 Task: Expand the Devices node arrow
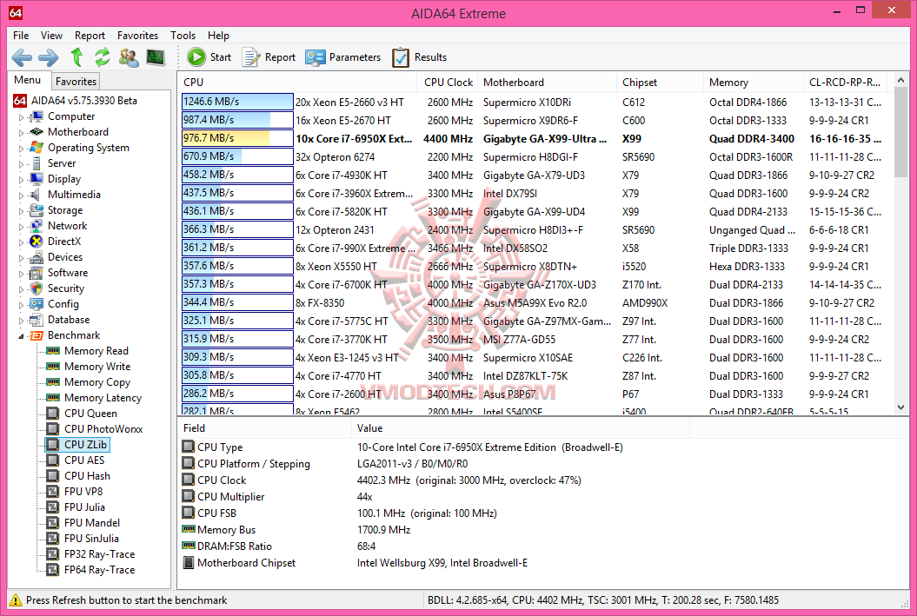[22, 258]
